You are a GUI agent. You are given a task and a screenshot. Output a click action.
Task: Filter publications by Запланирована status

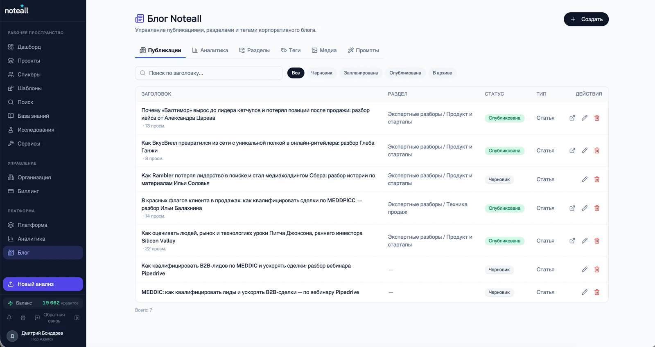(361, 73)
